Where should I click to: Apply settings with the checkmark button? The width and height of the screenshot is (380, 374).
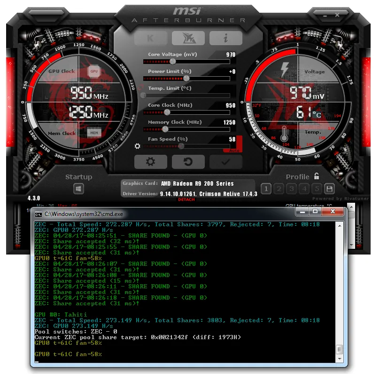tap(226, 162)
